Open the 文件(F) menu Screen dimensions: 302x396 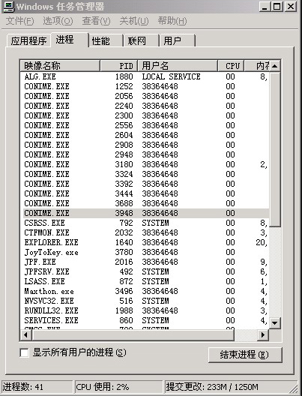click(19, 21)
